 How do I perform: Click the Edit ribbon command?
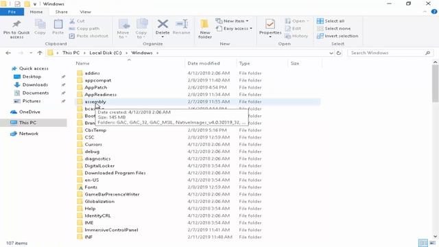(x=293, y=29)
